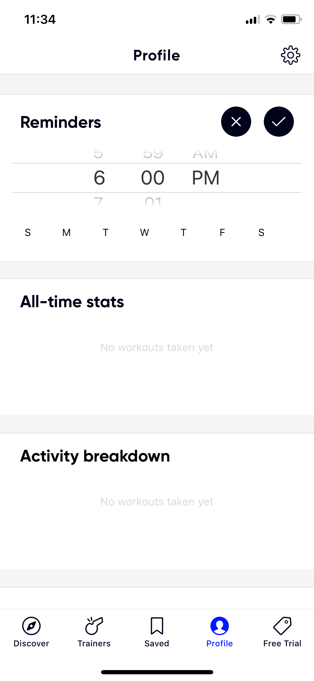Tap the Profile avatar tab icon
This screenshot has height=681, width=314.
(x=220, y=626)
